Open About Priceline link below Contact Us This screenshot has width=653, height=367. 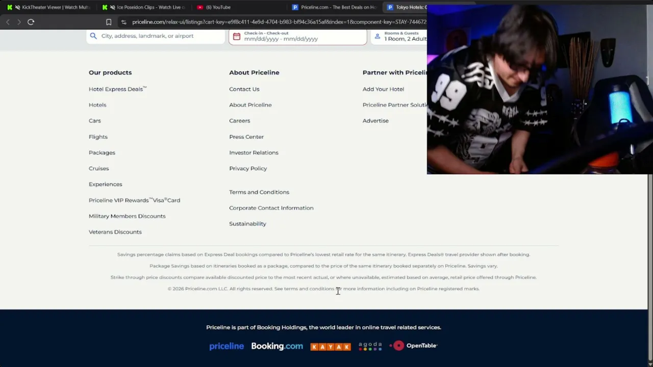[250, 105]
